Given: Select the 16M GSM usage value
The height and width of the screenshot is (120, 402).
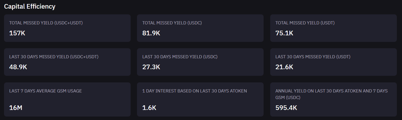Looking at the screenshot, I should [16, 108].
